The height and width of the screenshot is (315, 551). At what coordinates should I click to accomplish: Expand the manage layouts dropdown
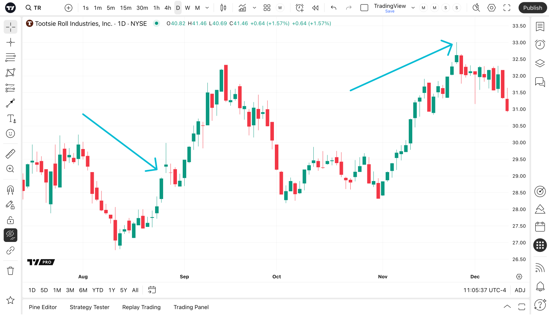point(413,8)
